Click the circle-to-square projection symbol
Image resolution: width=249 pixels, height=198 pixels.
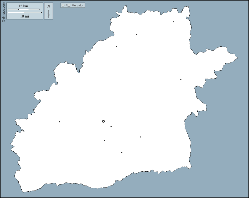66,5
